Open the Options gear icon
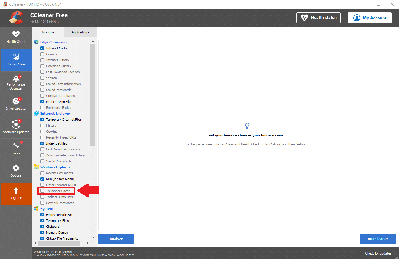 click(x=16, y=168)
